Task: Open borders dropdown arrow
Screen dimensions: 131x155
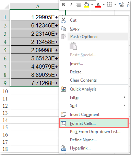Action: click(115, 5)
